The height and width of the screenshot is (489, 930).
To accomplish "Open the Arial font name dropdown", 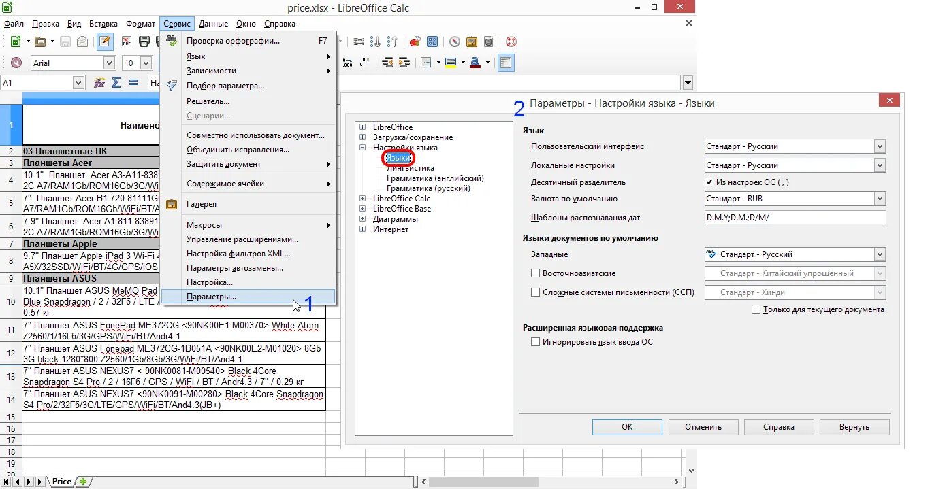I will pos(110,63).
